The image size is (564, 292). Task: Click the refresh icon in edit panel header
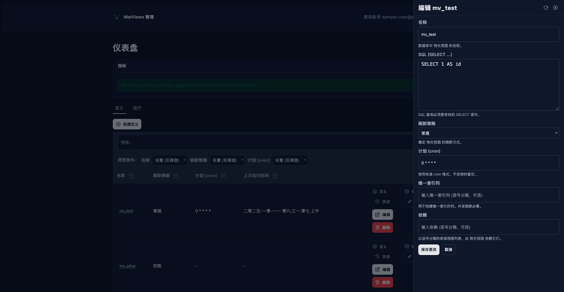[x=546, y=8]
